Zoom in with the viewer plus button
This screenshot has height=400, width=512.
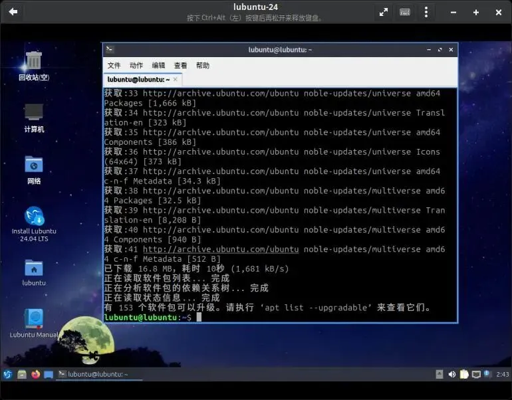(475, 13)
